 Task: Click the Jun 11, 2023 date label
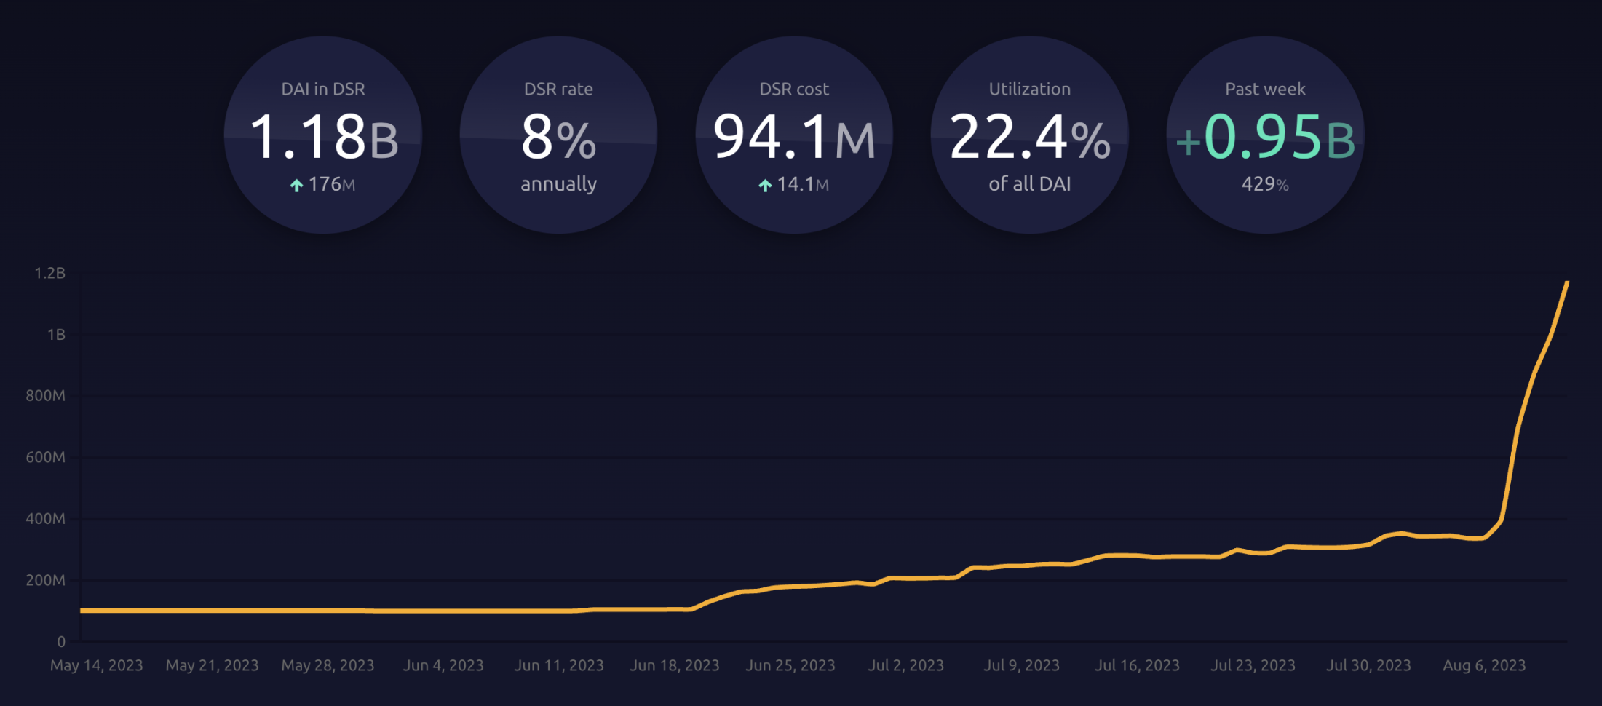point(559,665)
